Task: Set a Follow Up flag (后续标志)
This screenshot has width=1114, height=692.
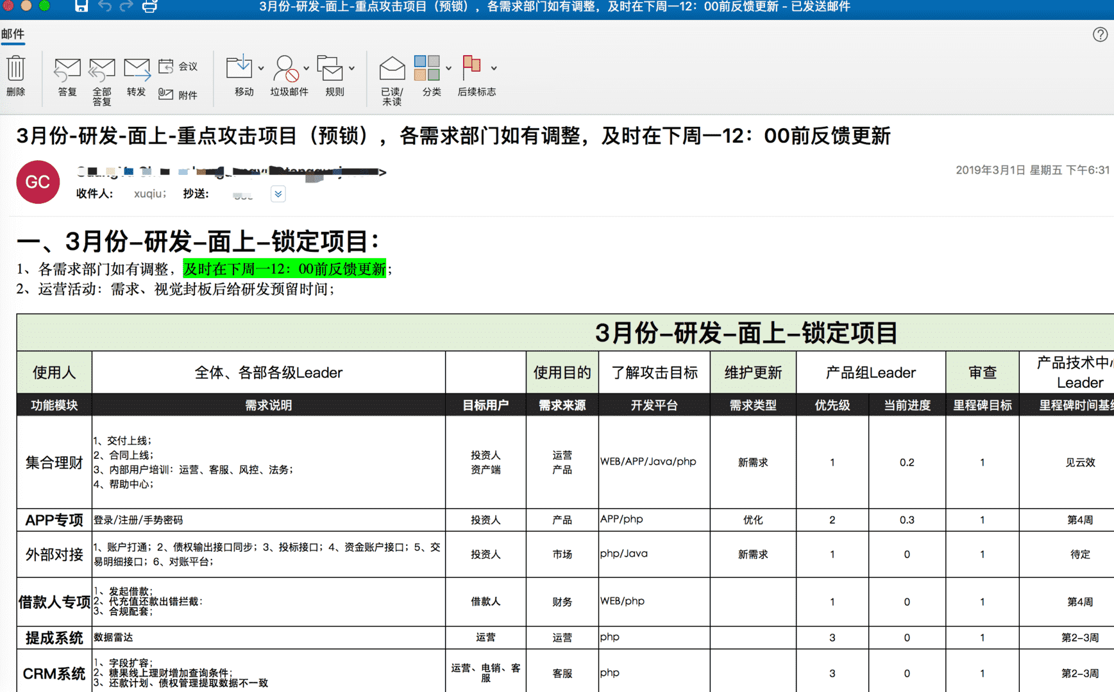Action: (x=472, y=67)
